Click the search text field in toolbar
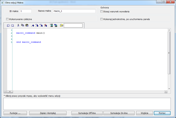The width and height of the screenshot is (176, 118). coord(73,25)
